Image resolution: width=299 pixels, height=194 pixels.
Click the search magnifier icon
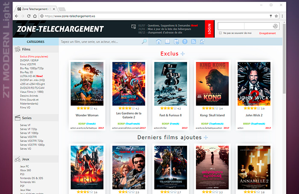[144, 41]
